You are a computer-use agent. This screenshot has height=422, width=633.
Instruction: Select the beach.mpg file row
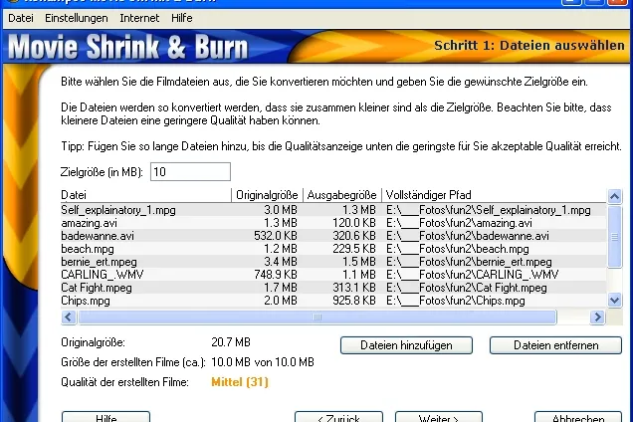tap(333, 249)
